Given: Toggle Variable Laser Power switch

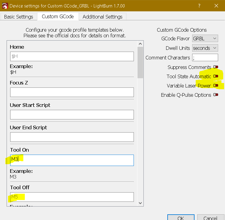Looking at the screenshot, I should click(215, 86).
